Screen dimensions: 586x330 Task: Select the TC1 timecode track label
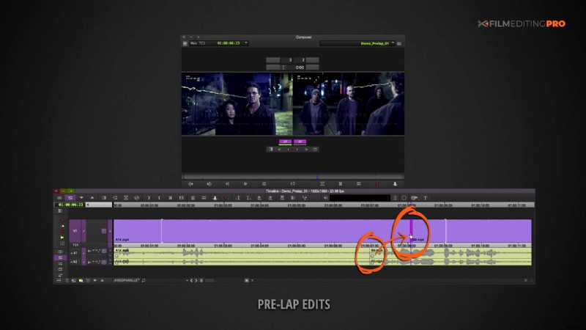pyautogui.click(x=75, y=245)
